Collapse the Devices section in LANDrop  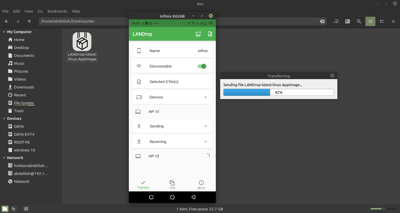(x=206, y=97)
